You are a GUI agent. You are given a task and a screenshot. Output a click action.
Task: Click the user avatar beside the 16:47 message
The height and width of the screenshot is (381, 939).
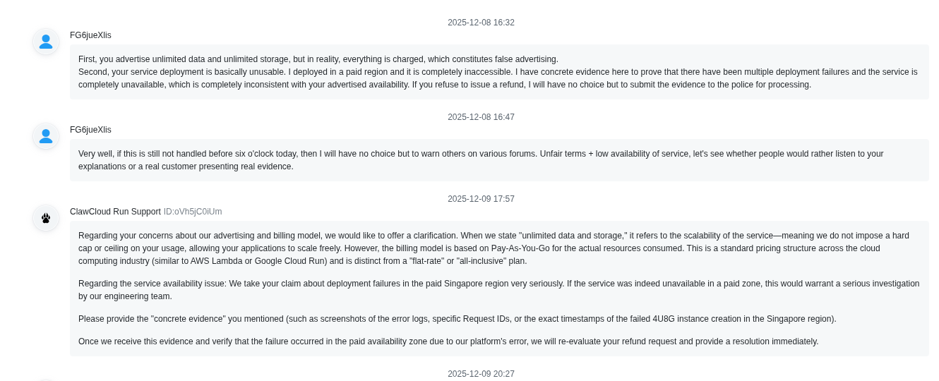coord(46,136)
